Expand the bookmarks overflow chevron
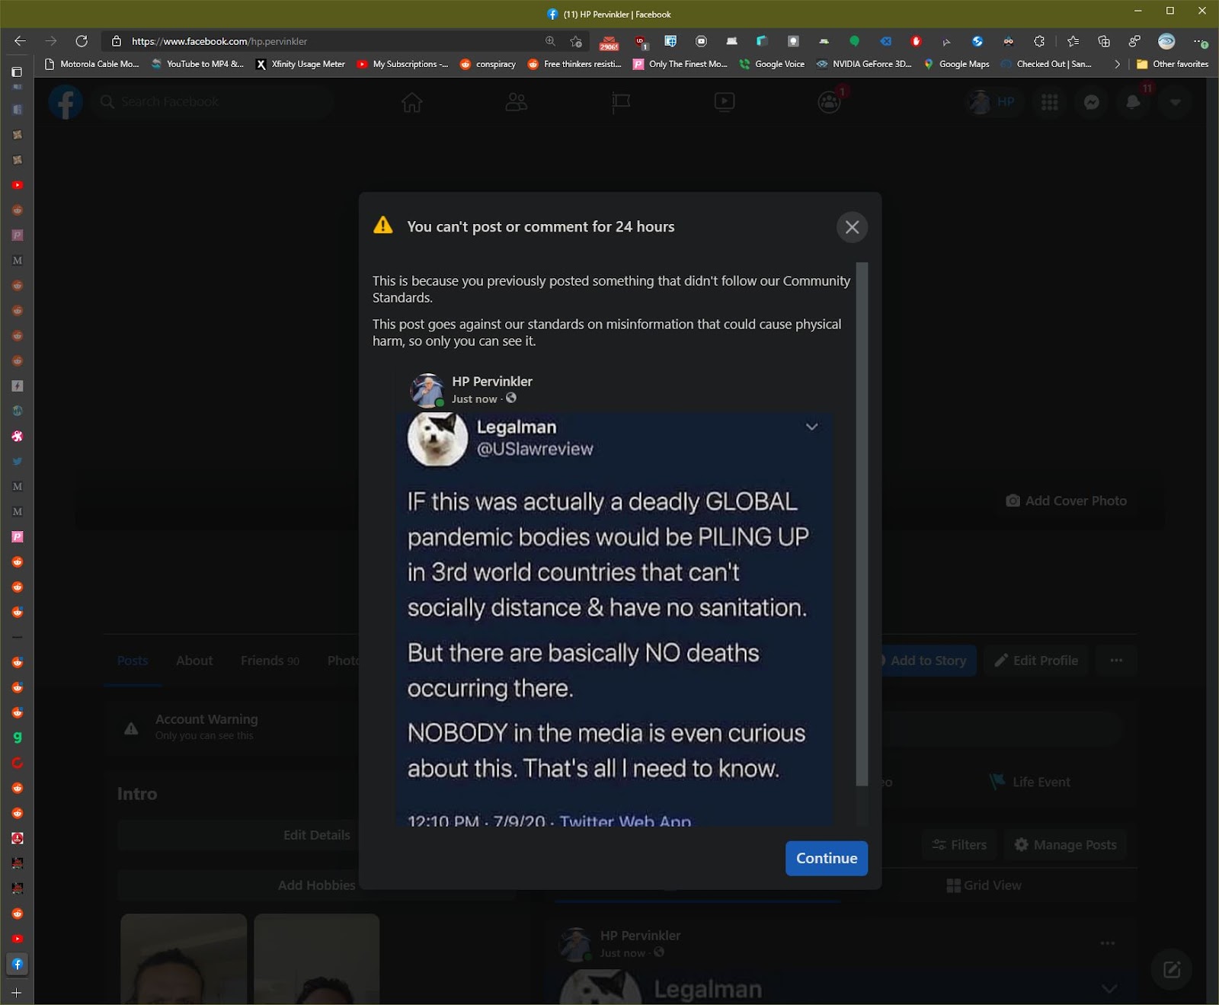The height and width of the screenshot is (1005, 1219). point(1117,64)
